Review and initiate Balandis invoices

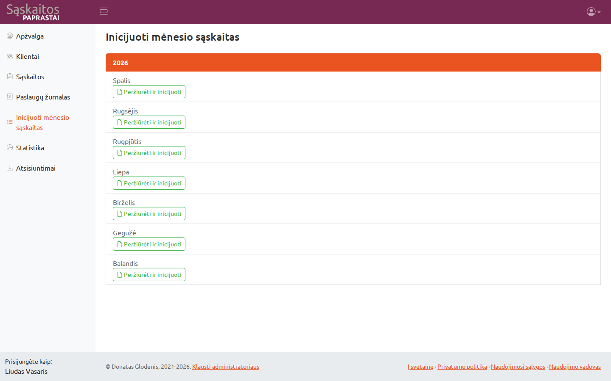point(149,275)
